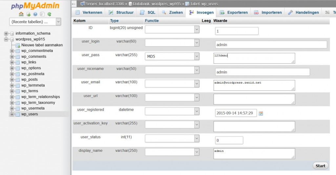Expand the information_schema database node
Viewport: 336px width, 175px height.
pos(6,33)
